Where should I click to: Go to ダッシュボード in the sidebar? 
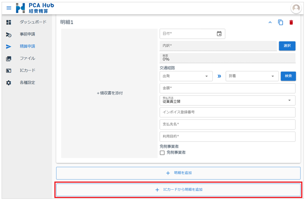(33, 22)
